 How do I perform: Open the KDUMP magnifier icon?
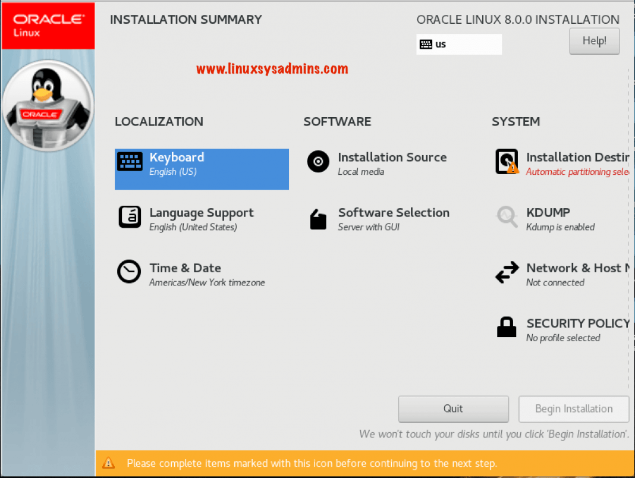click(x=507, y=216)
